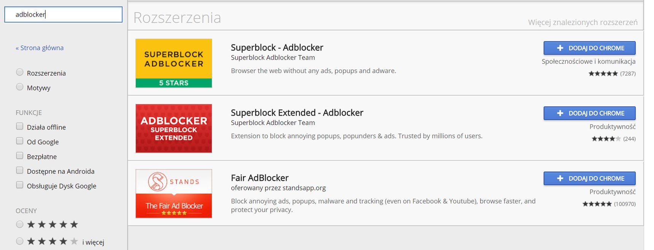The height and width of the screenshot is (250, 654).
Task: Select the Motywy radio button
Action: click(x=20, y=87)
